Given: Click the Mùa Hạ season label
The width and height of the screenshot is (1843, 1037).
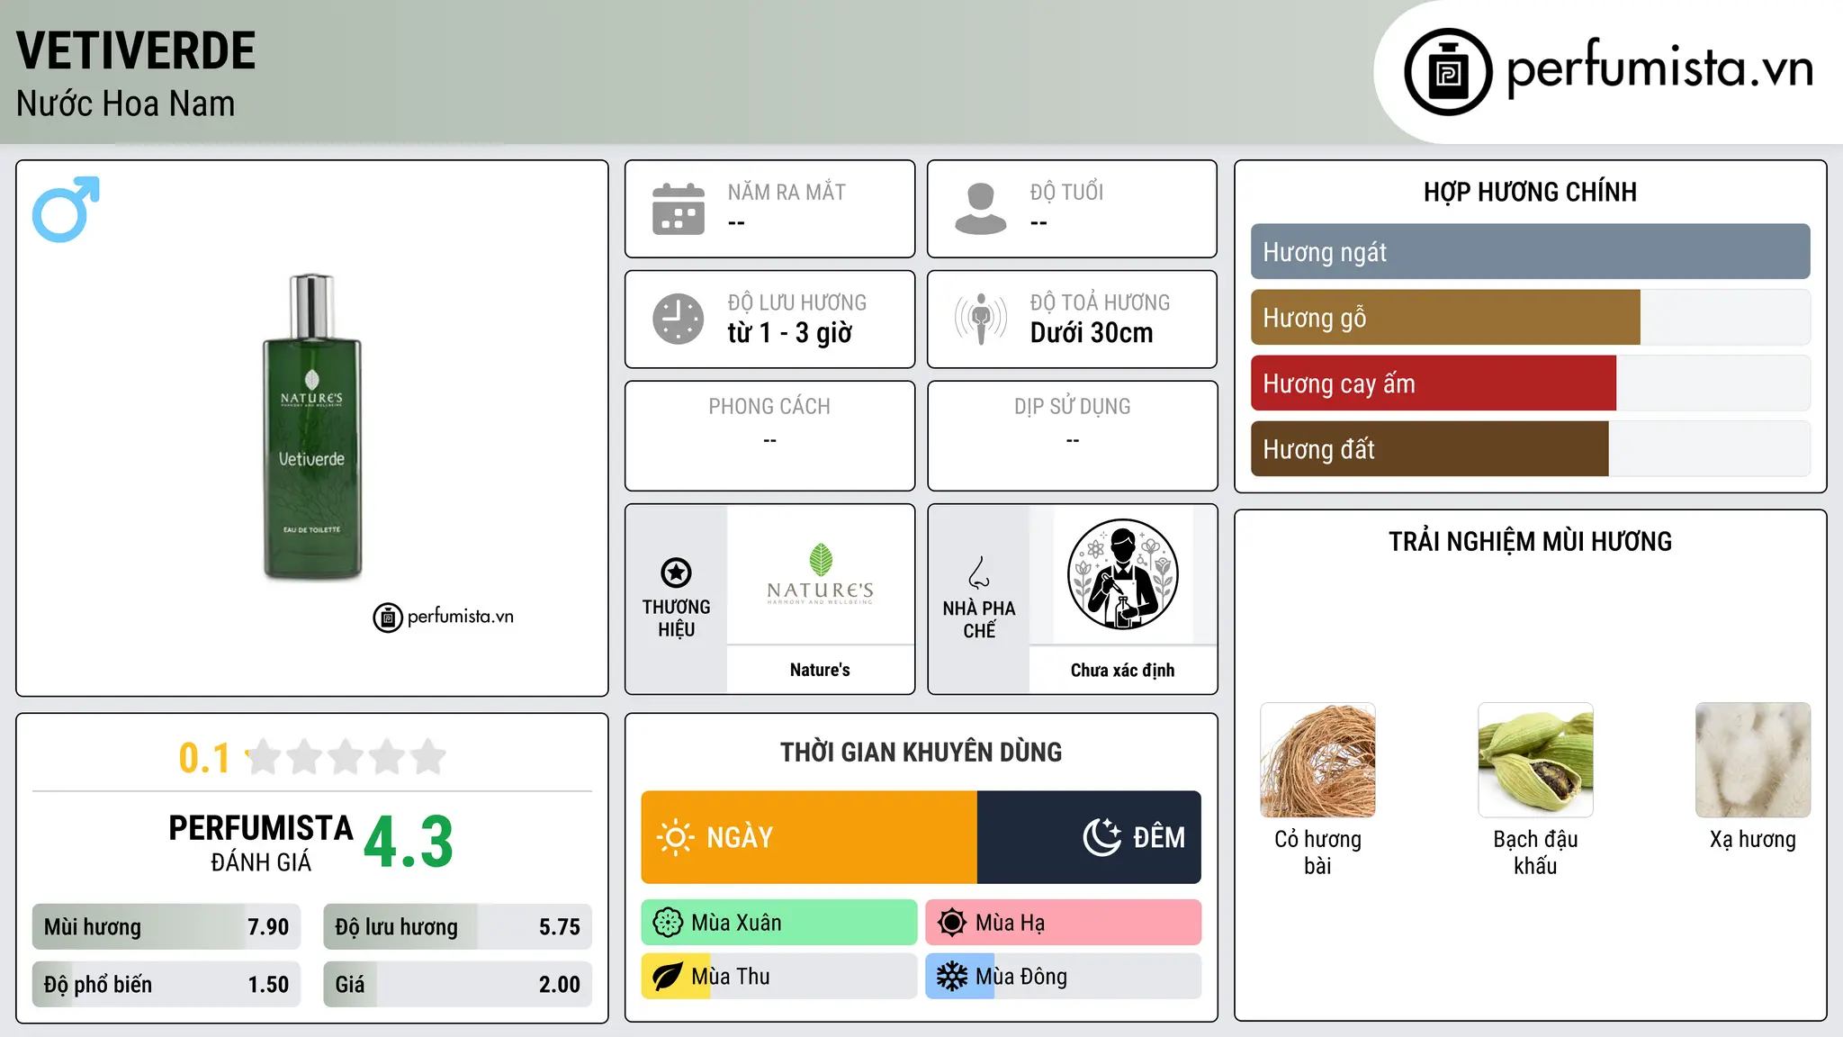Looking at the screenshot, I should [1011, 923].
